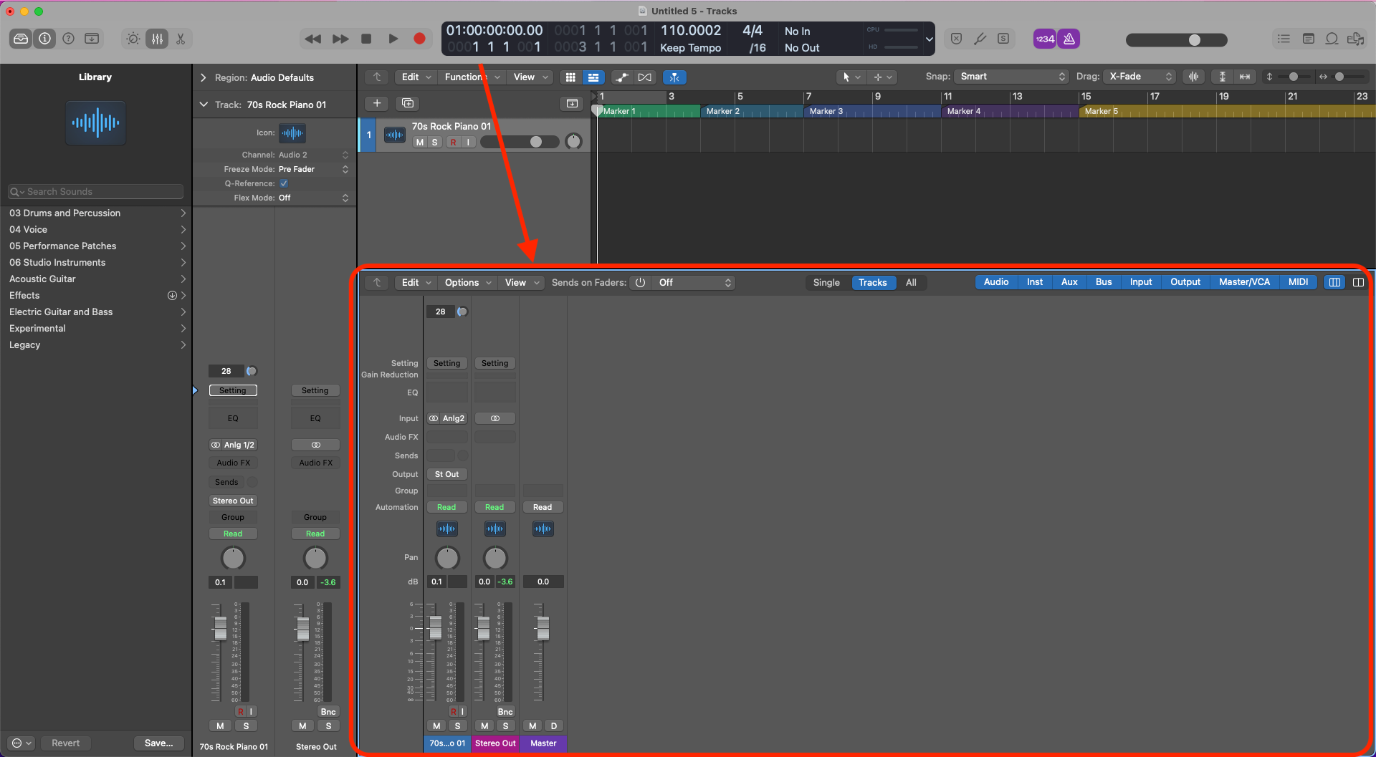The image size is (1376, 757).
Task: Toggle the metronome on
Action: click(x=1069, y=39)
